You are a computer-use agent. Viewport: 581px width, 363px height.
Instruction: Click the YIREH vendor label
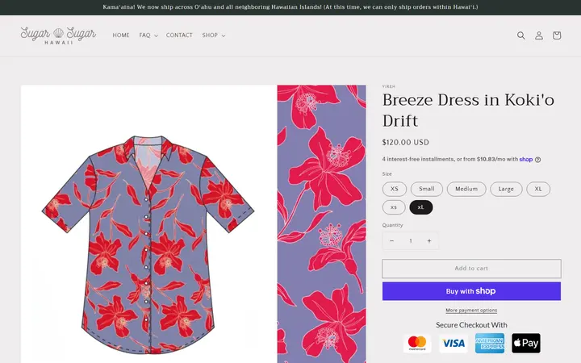click(389, 86)
